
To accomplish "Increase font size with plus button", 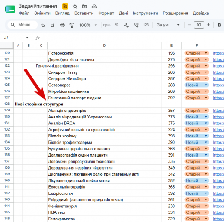I will [208, 25].
